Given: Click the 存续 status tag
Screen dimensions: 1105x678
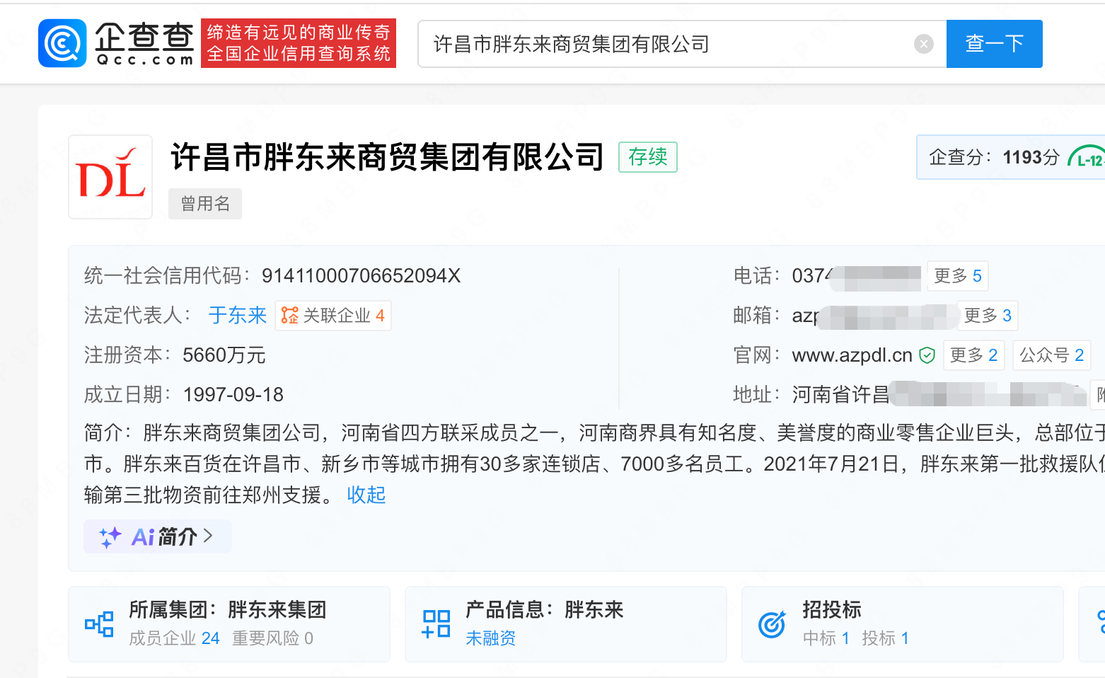Looking at the screenshot, I should (x=647, y=157).
